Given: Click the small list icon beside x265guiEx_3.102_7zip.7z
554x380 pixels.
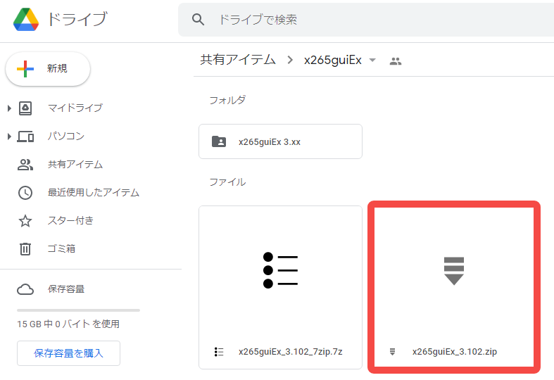Looking at the screenshot, I should point(219,352).
